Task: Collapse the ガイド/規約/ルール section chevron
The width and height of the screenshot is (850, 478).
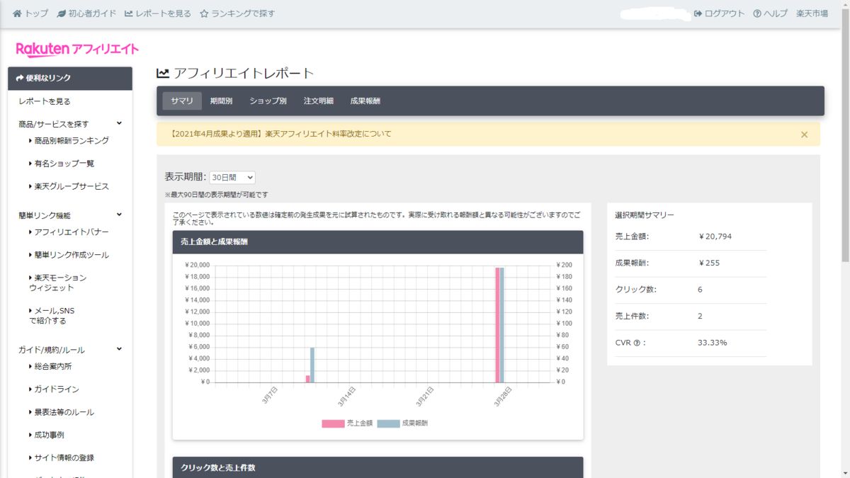Action: (119, 349)
